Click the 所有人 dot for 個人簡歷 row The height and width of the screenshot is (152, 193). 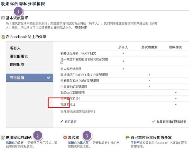coord(123,61)
